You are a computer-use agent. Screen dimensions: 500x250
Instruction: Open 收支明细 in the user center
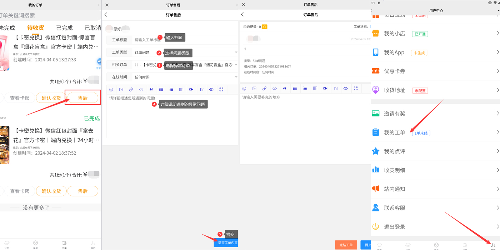pyautogui.click(x=435, y=170)
